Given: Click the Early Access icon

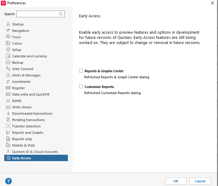Looking at the screenshot, I should pos(8,158).
